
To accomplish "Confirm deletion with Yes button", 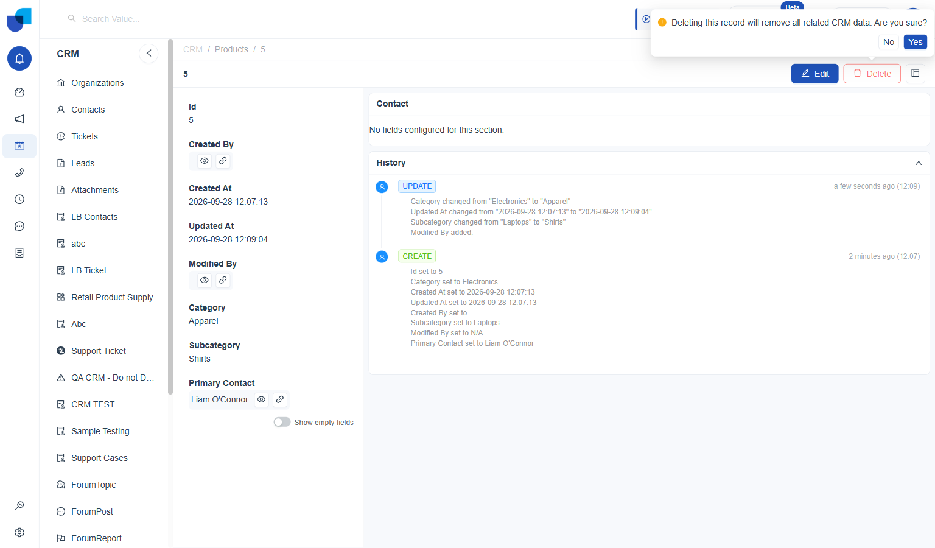I will point(915,42).
